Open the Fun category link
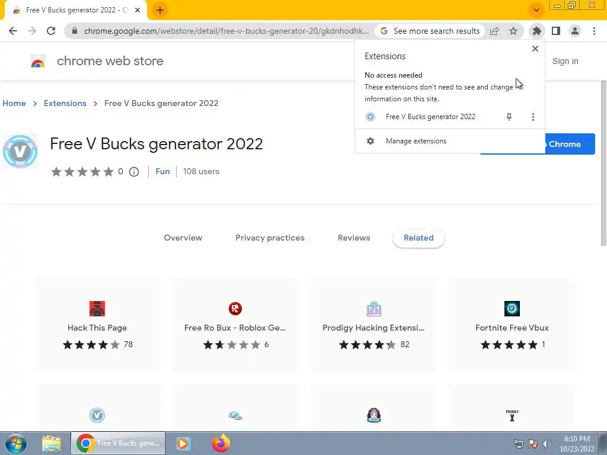 (x=162, y=171)
